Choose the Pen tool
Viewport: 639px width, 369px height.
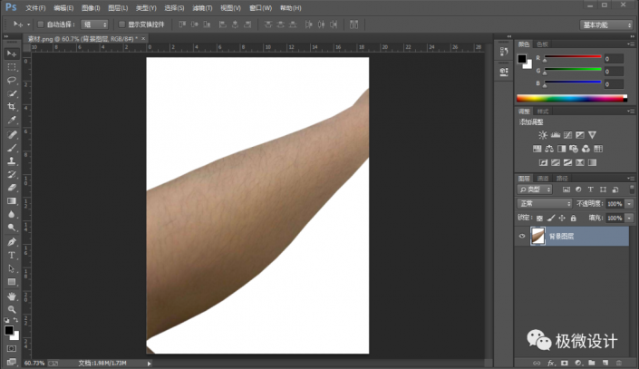tap(12, 242)
